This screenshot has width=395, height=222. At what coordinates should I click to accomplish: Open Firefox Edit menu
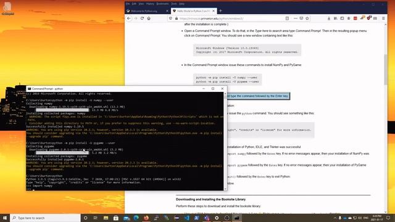click(x=134, y=4)
